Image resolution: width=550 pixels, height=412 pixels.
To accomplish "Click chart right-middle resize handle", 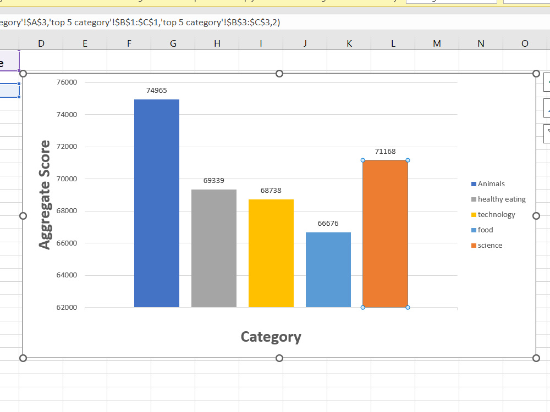I will pos(536,216).
